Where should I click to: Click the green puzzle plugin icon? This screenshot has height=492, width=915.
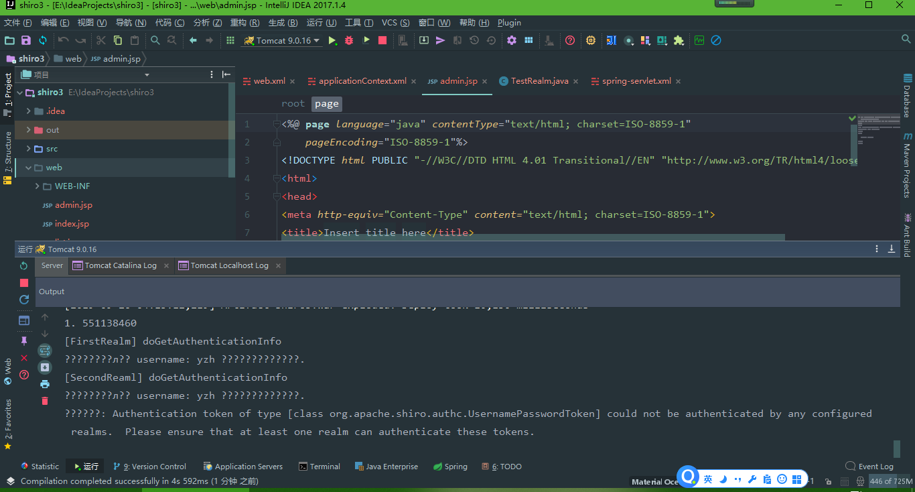click(x=679, y=40)
